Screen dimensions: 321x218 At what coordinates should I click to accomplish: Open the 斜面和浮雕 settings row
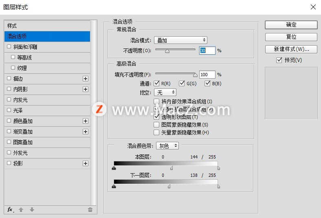tap(47, 47)
